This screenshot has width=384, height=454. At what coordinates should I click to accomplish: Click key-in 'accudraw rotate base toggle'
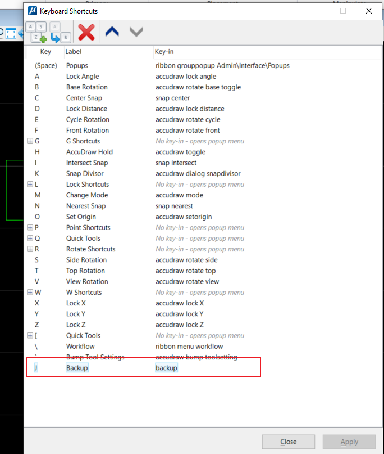(x=198, y=87)
